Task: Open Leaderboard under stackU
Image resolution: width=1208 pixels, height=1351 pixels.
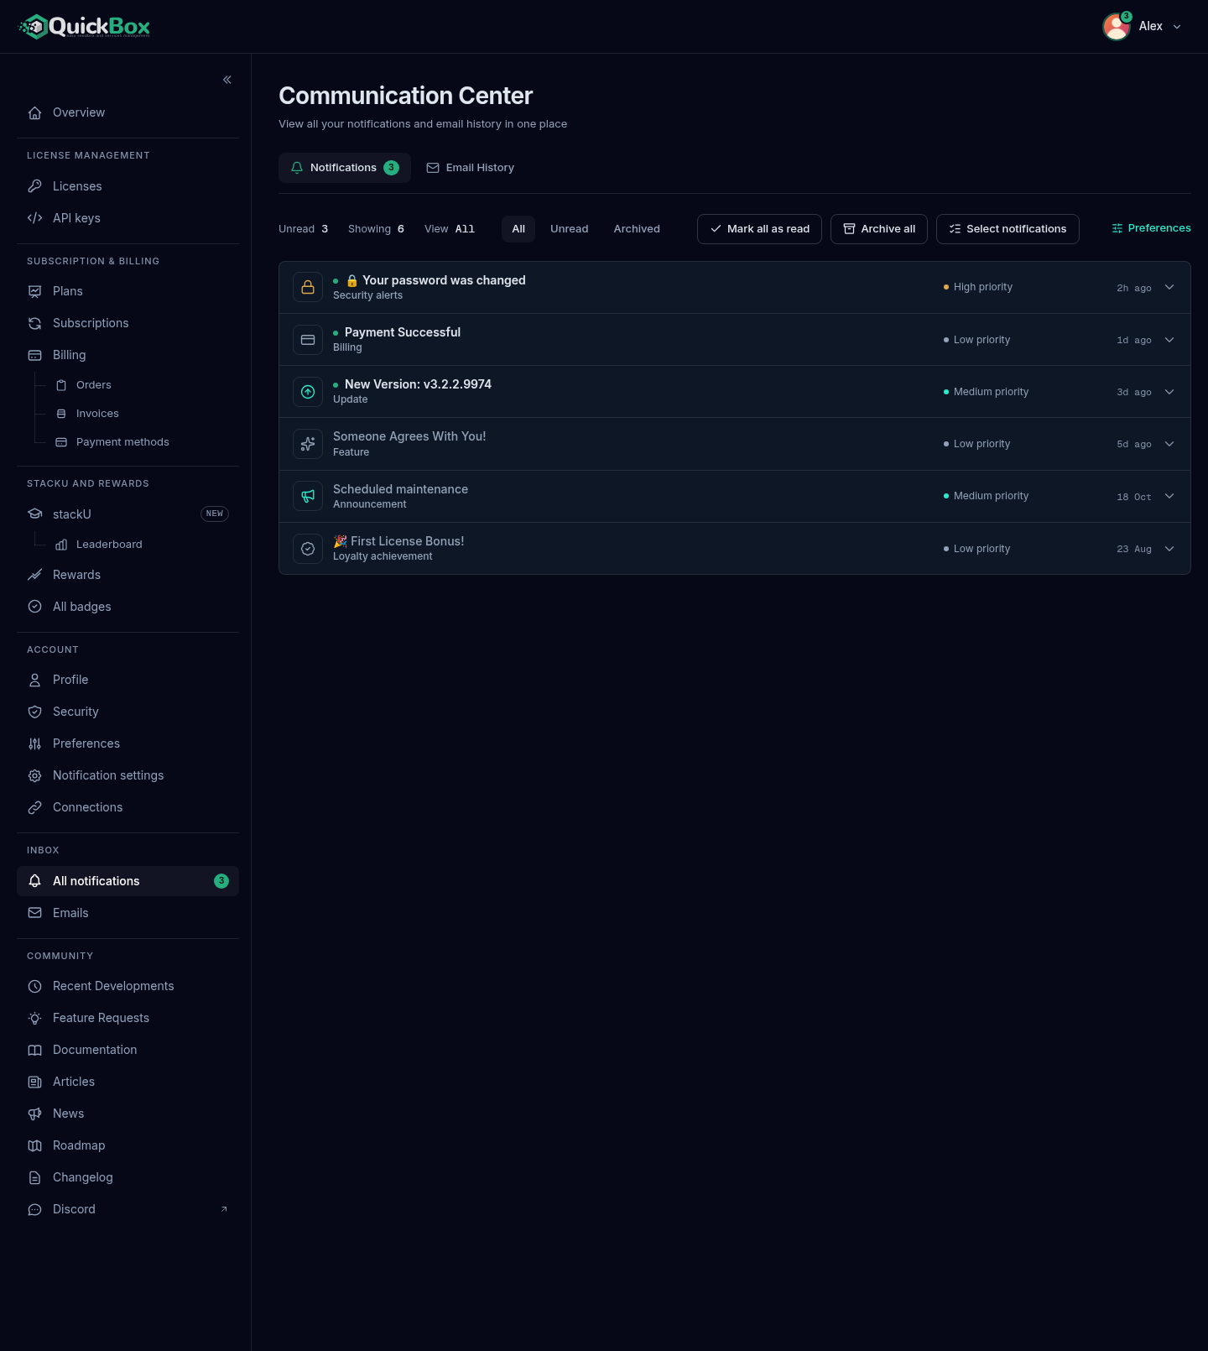Action: [142, 545]
